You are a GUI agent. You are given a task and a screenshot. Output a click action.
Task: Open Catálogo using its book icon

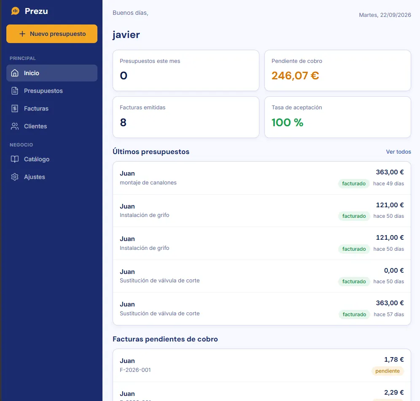(15, 159)
